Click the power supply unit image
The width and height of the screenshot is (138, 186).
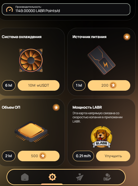(x=101, y=60)
